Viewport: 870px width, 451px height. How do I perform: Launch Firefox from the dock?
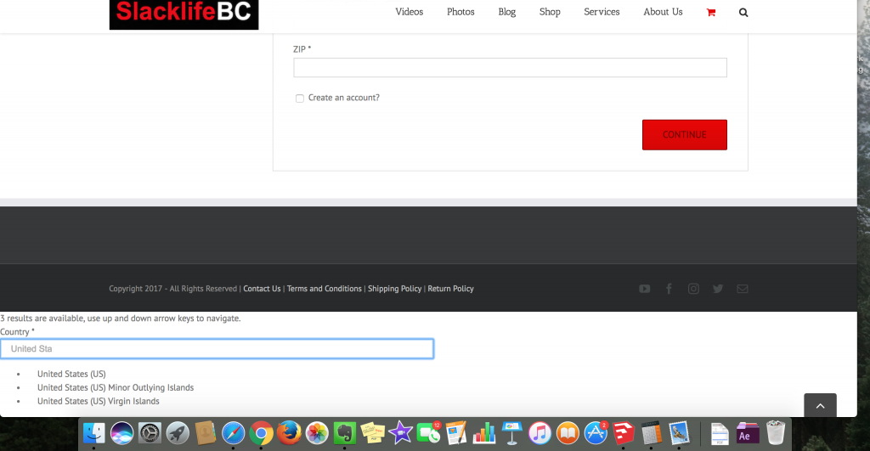click(x=289, y=433)
